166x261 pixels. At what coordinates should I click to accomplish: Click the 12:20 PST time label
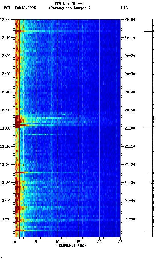(x=5, y=56)
